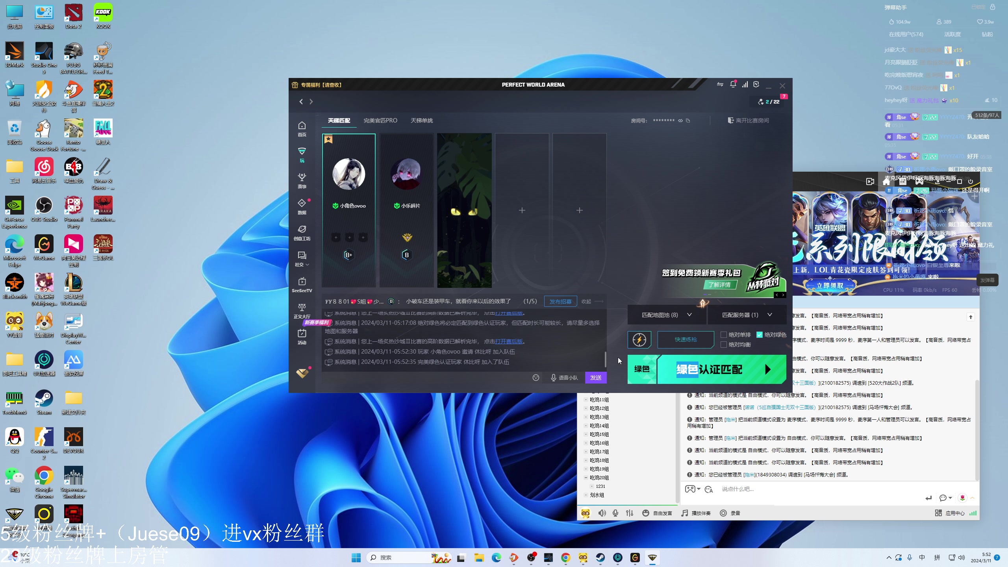Click the lightning bolt quick icon

pyautogui.click(x=639, y=339)
